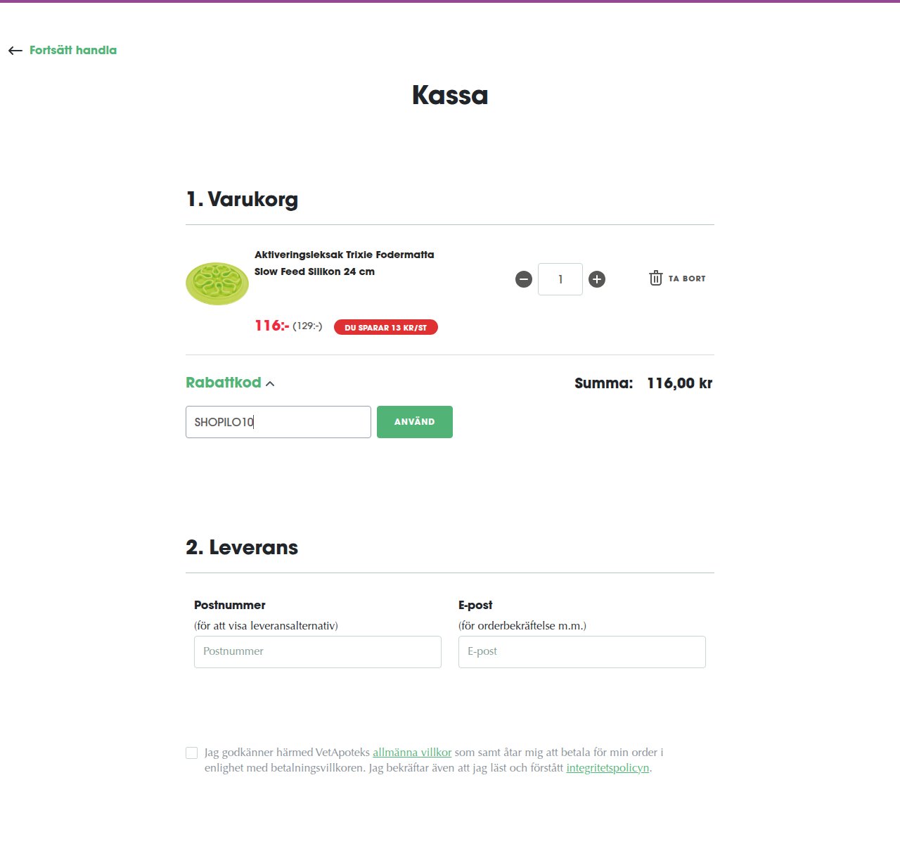Focus the discount code field with SHOPILO10
The width and height of the screenshot is (900, 844).
point(278,422)
